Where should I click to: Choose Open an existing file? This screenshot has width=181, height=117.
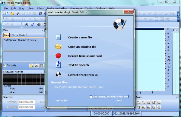[82, 47]
